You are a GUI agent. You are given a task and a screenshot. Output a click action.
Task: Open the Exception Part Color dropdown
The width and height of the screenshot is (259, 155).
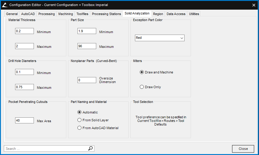coord(159,38)
